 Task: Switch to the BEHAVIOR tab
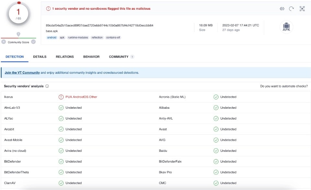[x=91, y=57]
